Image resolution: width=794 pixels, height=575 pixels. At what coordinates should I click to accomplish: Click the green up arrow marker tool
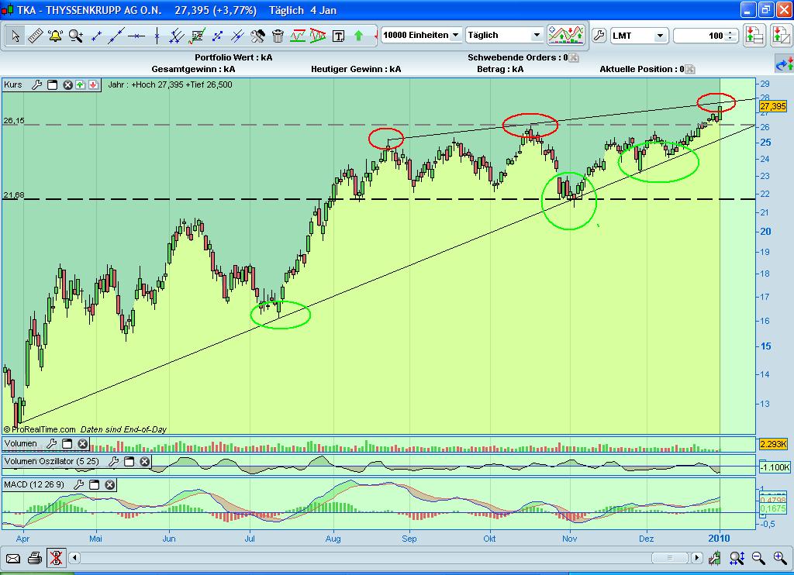click(x=359, y=36)
